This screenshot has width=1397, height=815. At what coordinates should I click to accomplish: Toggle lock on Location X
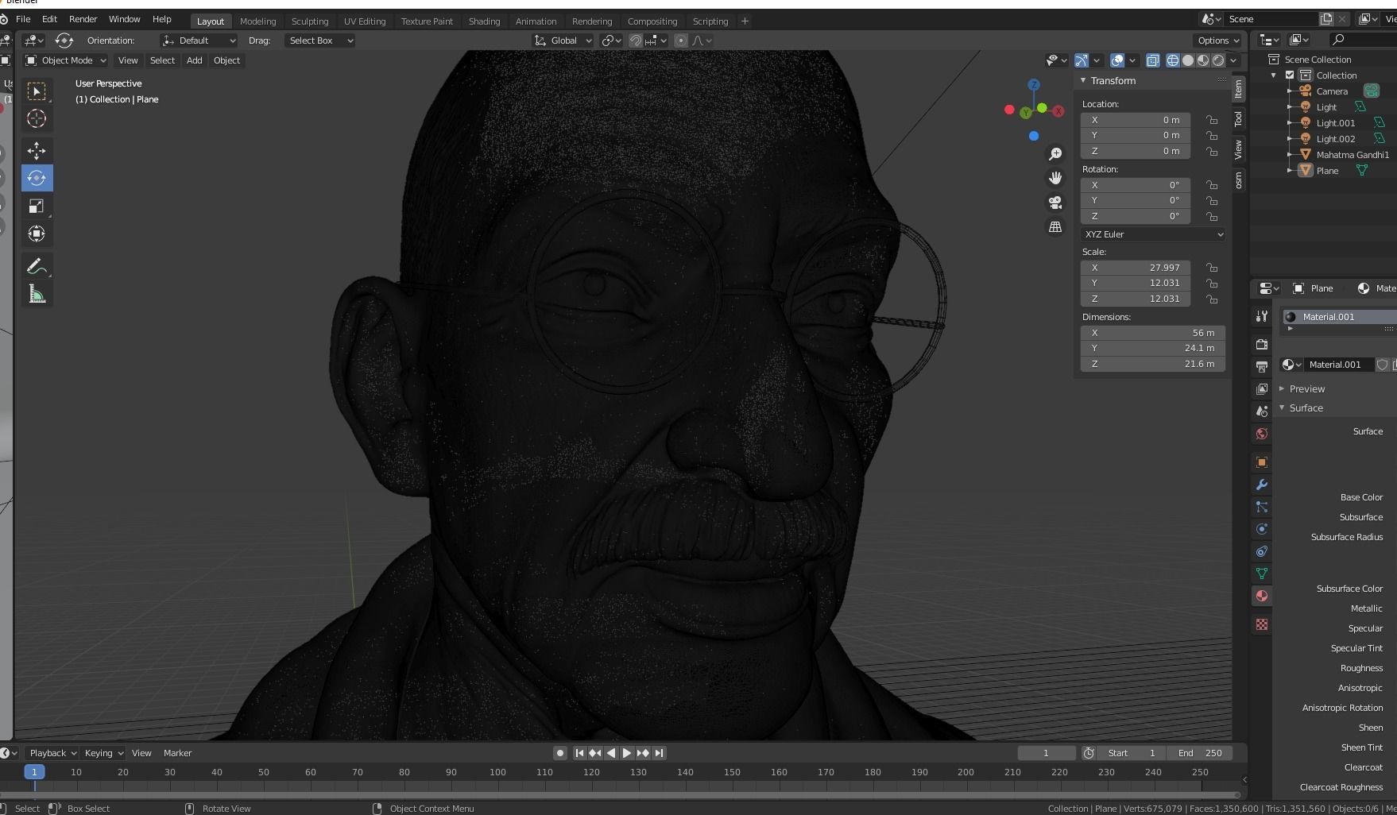(1212, 120)
